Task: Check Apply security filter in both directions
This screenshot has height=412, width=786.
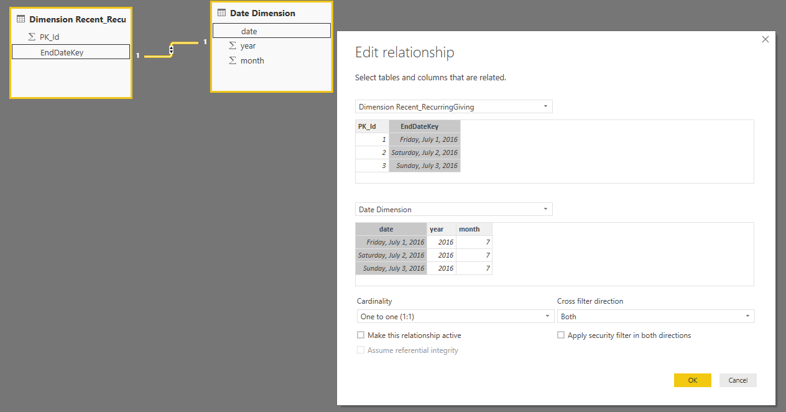Action: [561, 335]
